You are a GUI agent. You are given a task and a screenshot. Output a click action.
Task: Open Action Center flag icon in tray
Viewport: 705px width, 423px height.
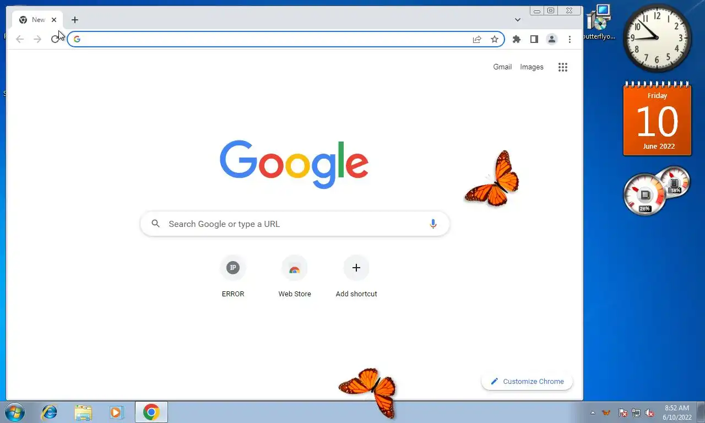tap(623, 413)
